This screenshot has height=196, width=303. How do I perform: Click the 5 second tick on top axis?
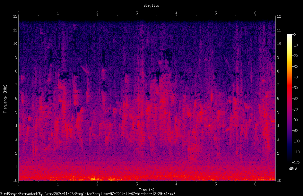click(x=216, y=13)
